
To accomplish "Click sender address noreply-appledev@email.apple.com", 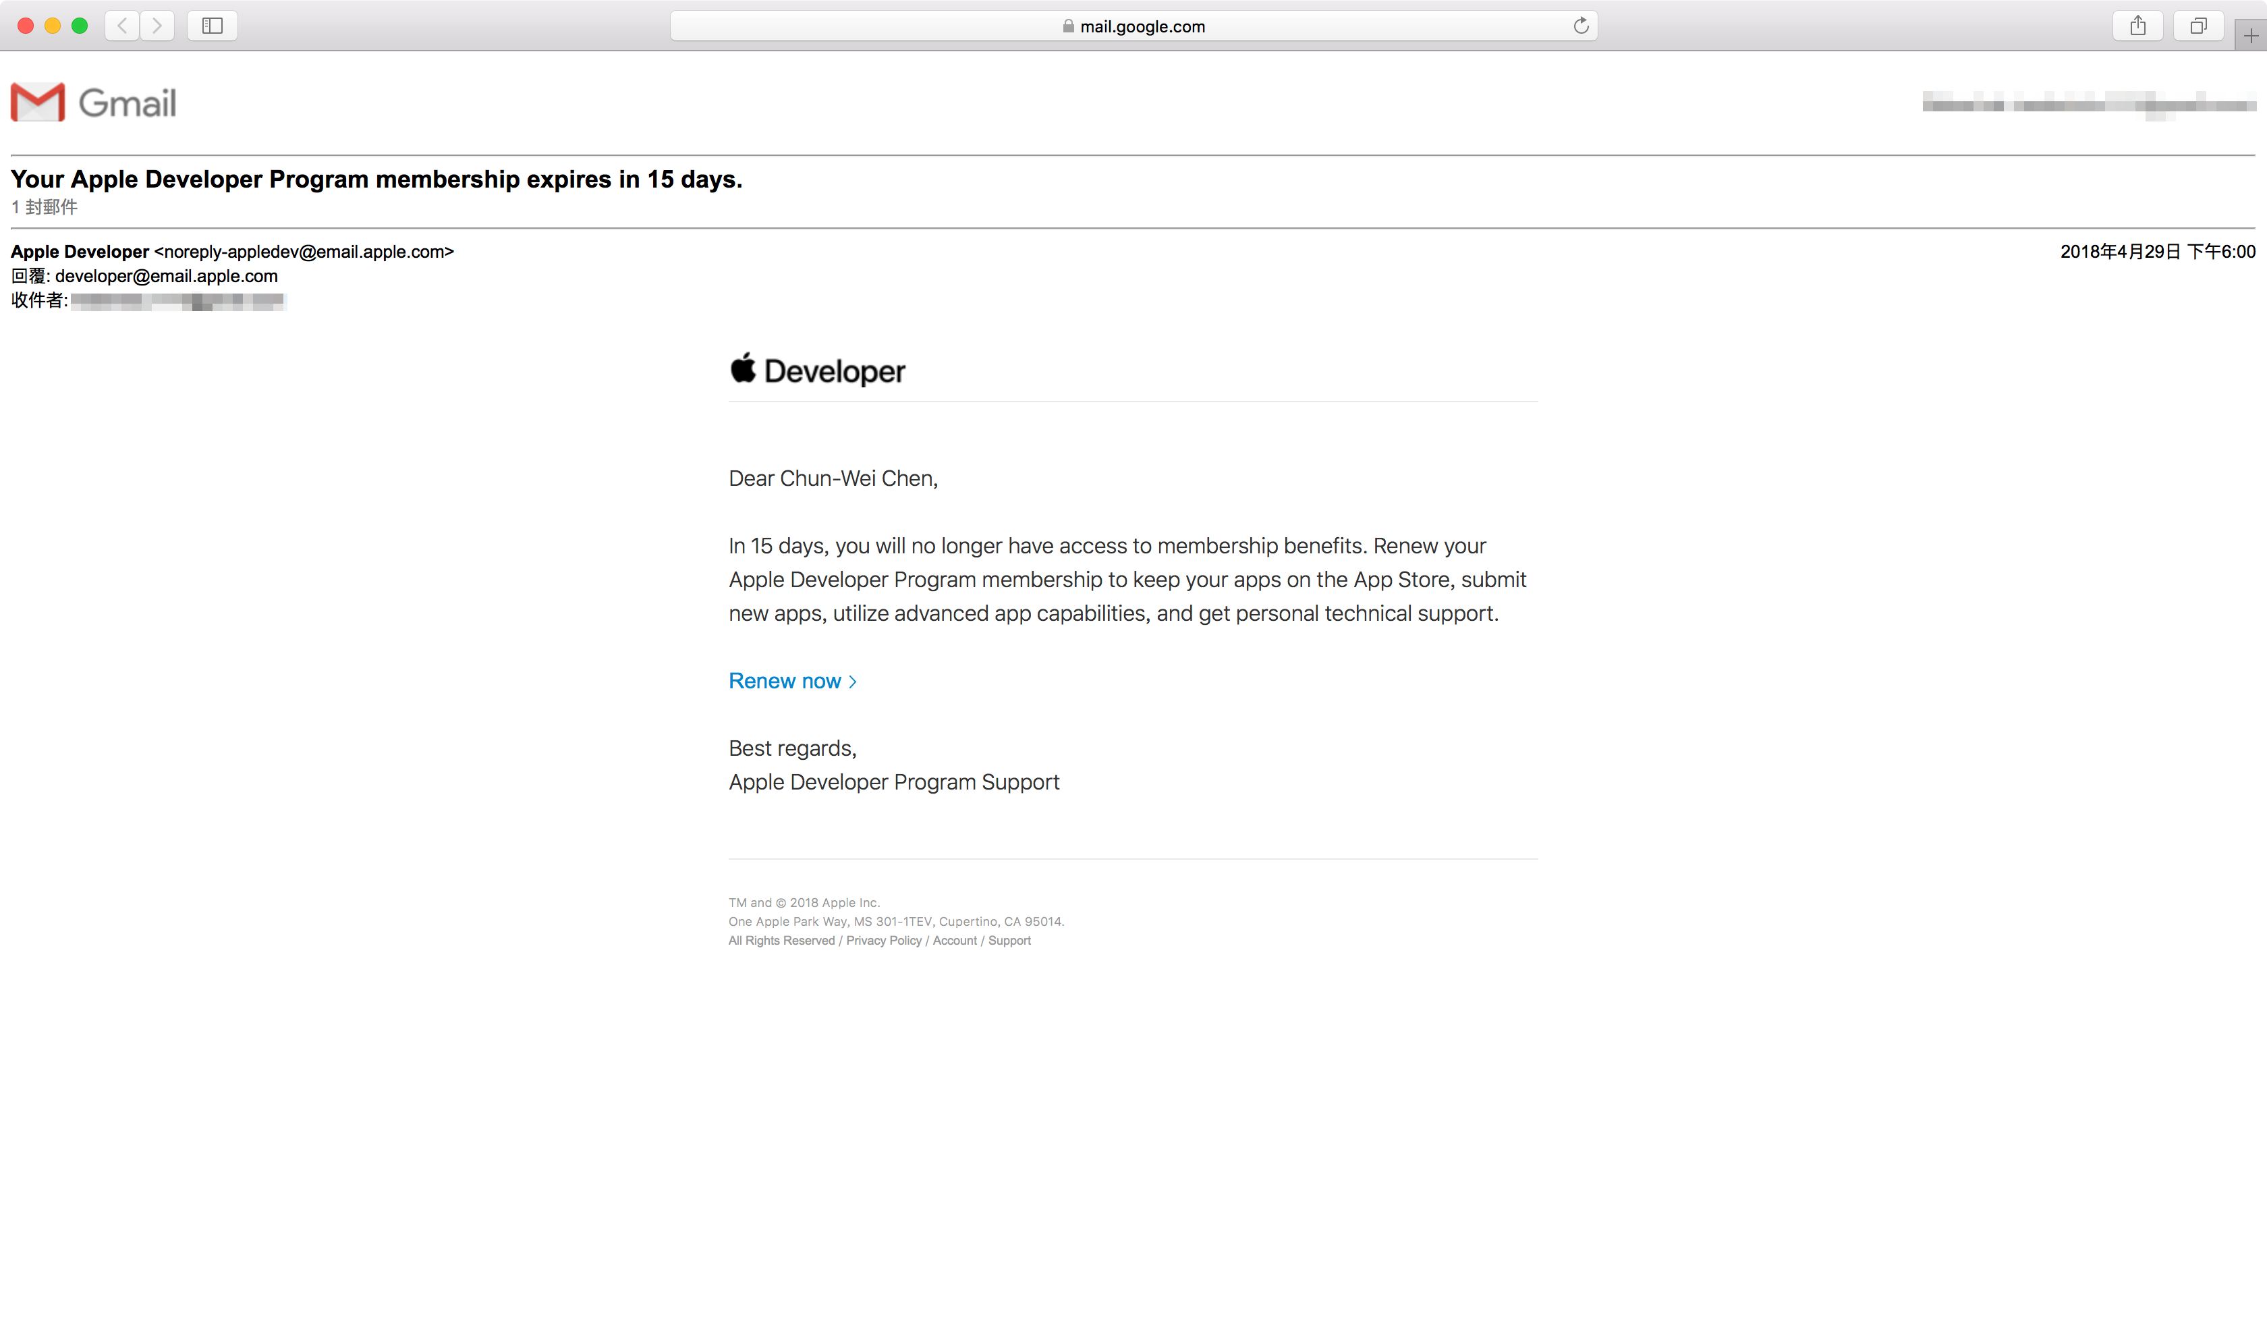I will [x=304, y=252].
